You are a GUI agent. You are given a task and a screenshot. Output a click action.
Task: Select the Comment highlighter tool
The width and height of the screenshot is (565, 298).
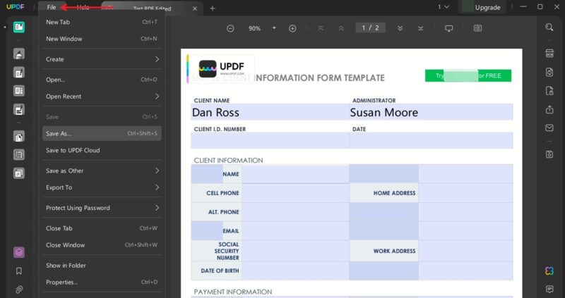[19, 54]
